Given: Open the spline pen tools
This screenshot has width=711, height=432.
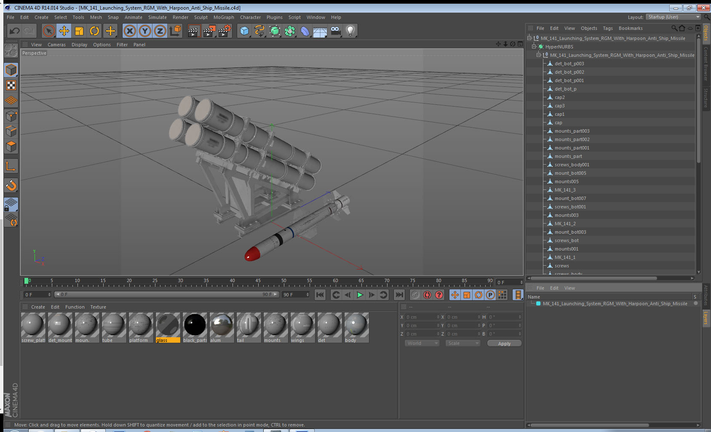Looking at the screenshot, I should pyautogui.click(x=259, y=31).
